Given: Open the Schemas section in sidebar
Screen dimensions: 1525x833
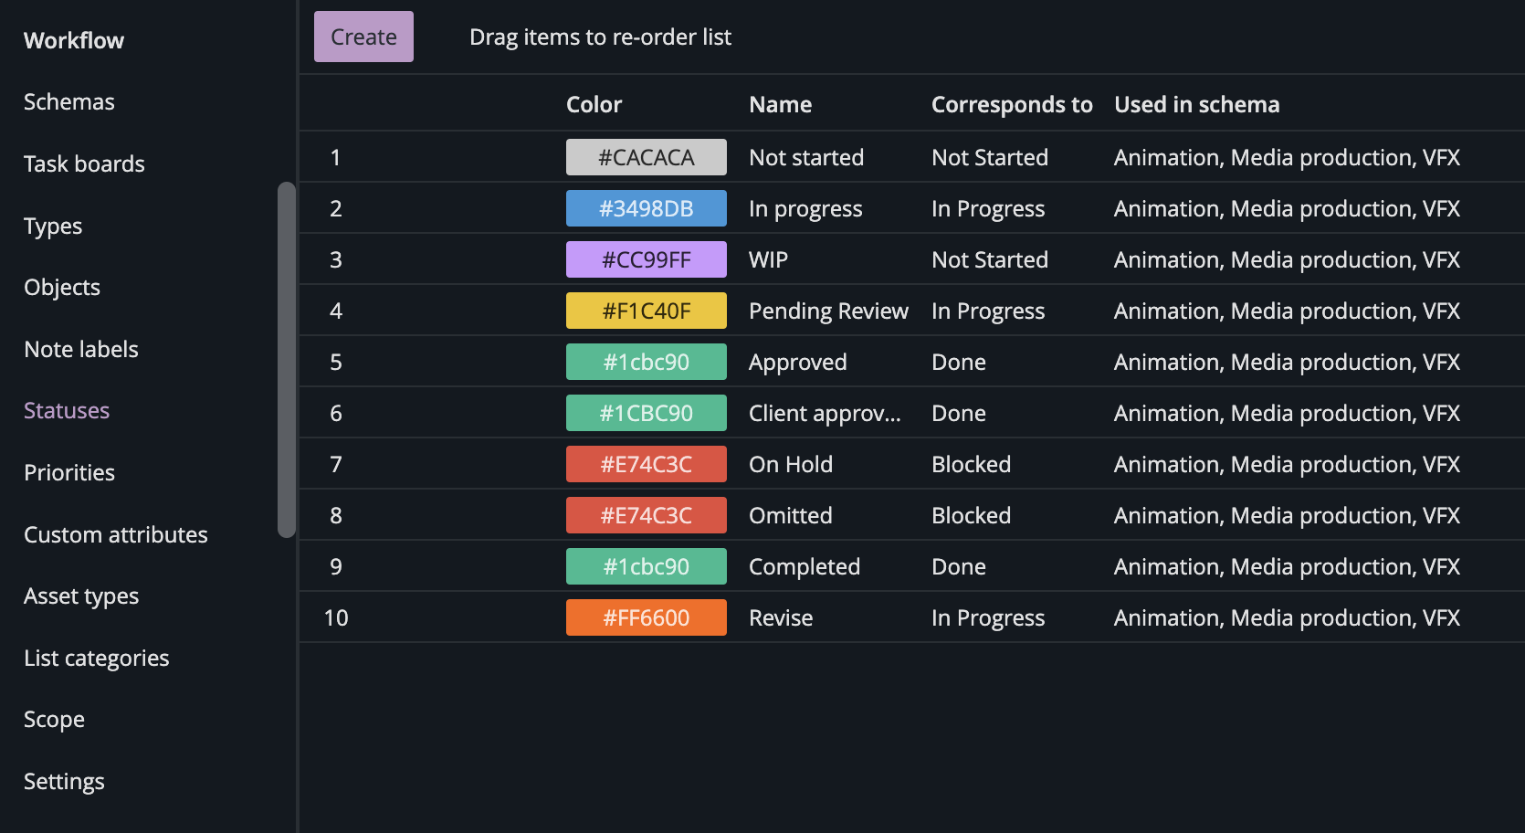Looking at the screenshot, I should coord(69,101).
